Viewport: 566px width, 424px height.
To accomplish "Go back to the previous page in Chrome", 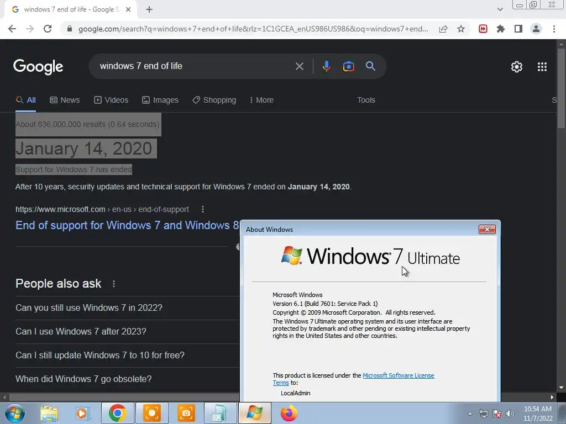I will click(12, 29).
